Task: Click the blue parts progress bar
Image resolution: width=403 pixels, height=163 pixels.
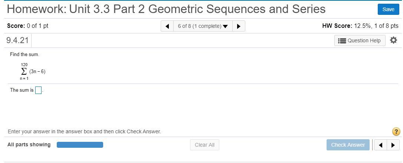Action: [x=80, y=145]
